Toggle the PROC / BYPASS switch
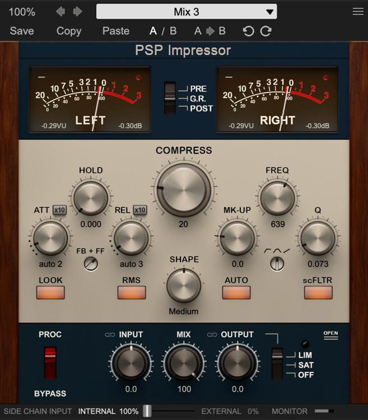 50,362
